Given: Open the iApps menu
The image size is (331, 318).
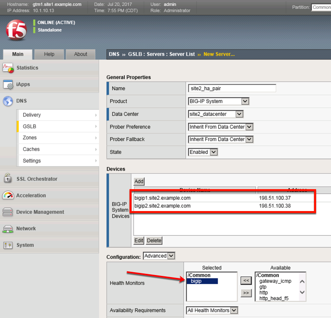Looking at the screenshot, I should (x=49, y=84).
